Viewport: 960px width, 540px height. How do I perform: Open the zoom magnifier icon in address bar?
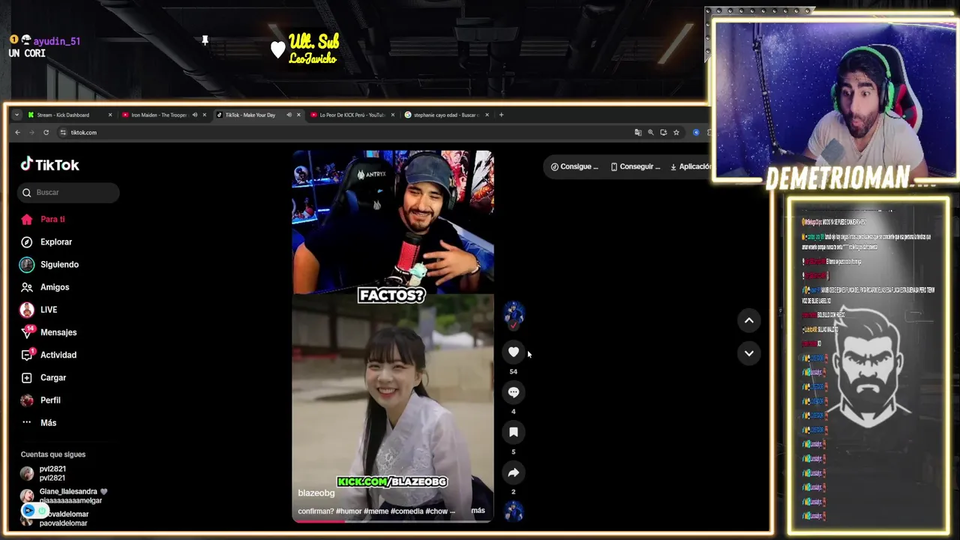651,132
